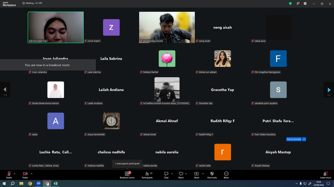
Task: Open the Chat panel
Action: pyautogui.click(x=166, y=175)
